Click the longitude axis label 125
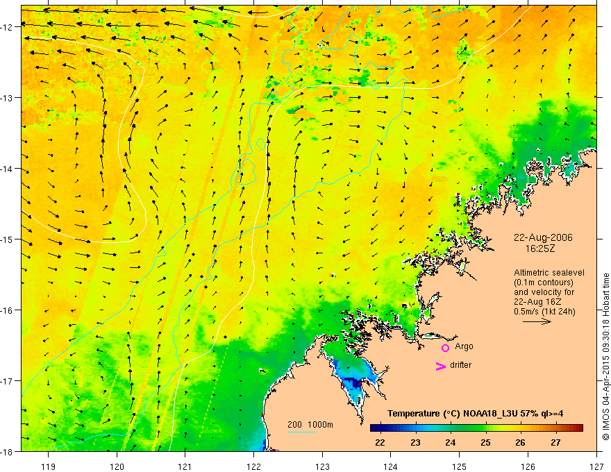The image size is (611, 472). pyautogui.click(x=460, y=466)
